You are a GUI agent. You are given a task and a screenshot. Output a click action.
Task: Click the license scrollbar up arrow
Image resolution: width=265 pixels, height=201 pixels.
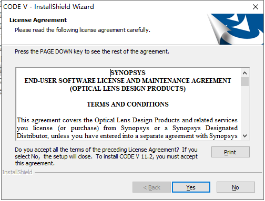(x=245, y=73)
